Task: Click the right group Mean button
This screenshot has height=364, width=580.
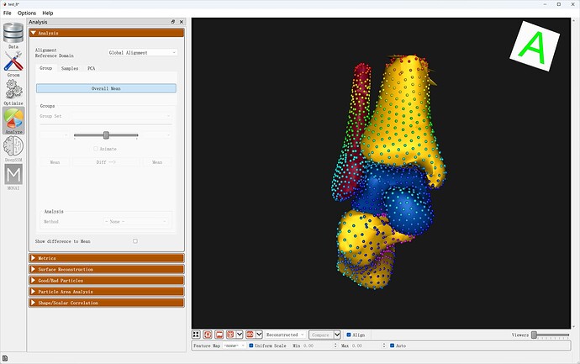Action: click(157, 162)
